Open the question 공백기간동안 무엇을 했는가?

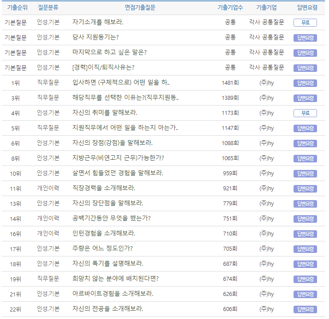[x=111, y=219]
